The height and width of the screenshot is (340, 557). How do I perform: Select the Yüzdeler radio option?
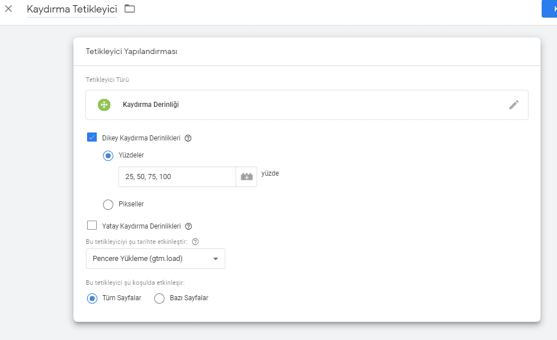[108, 155]
